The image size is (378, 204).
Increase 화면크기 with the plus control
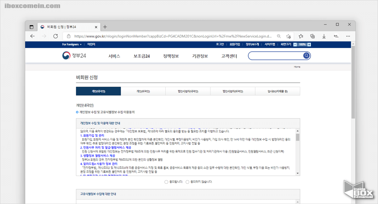(309, 44)
